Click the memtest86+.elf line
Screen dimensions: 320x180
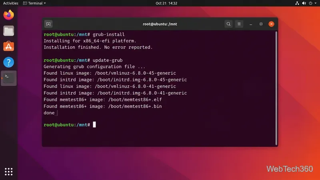point(103,100)
